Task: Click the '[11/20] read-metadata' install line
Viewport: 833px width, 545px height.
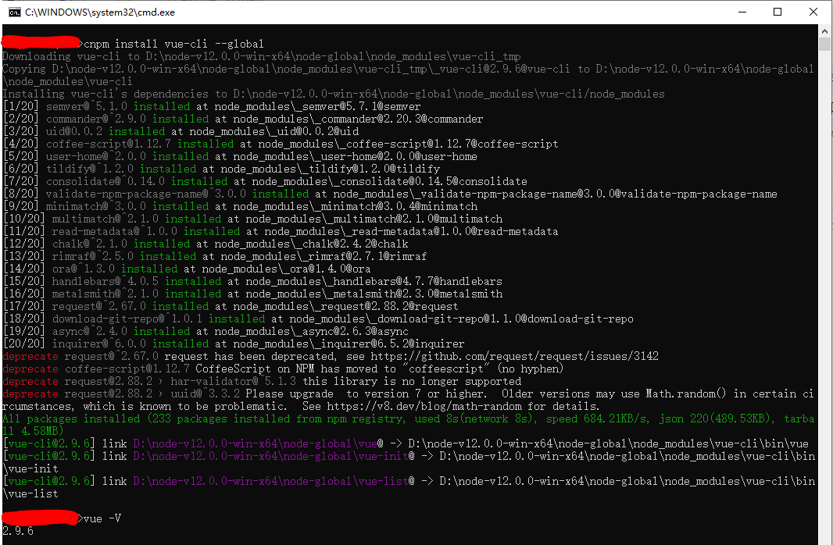Action: pos(281,231)
